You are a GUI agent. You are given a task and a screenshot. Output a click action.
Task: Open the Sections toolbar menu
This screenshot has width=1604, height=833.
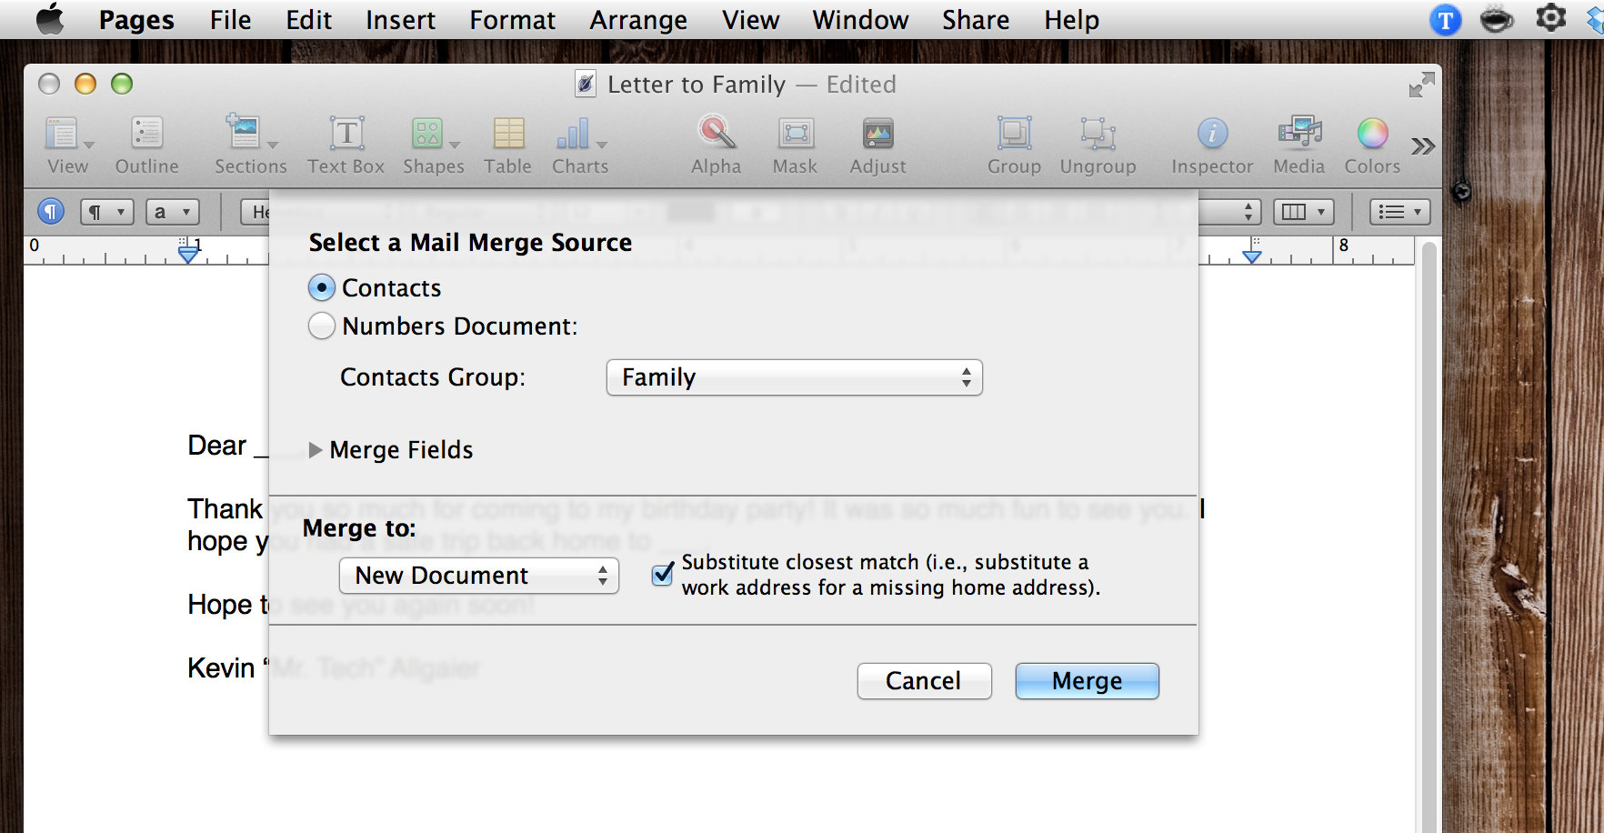[x=250, y=144]
